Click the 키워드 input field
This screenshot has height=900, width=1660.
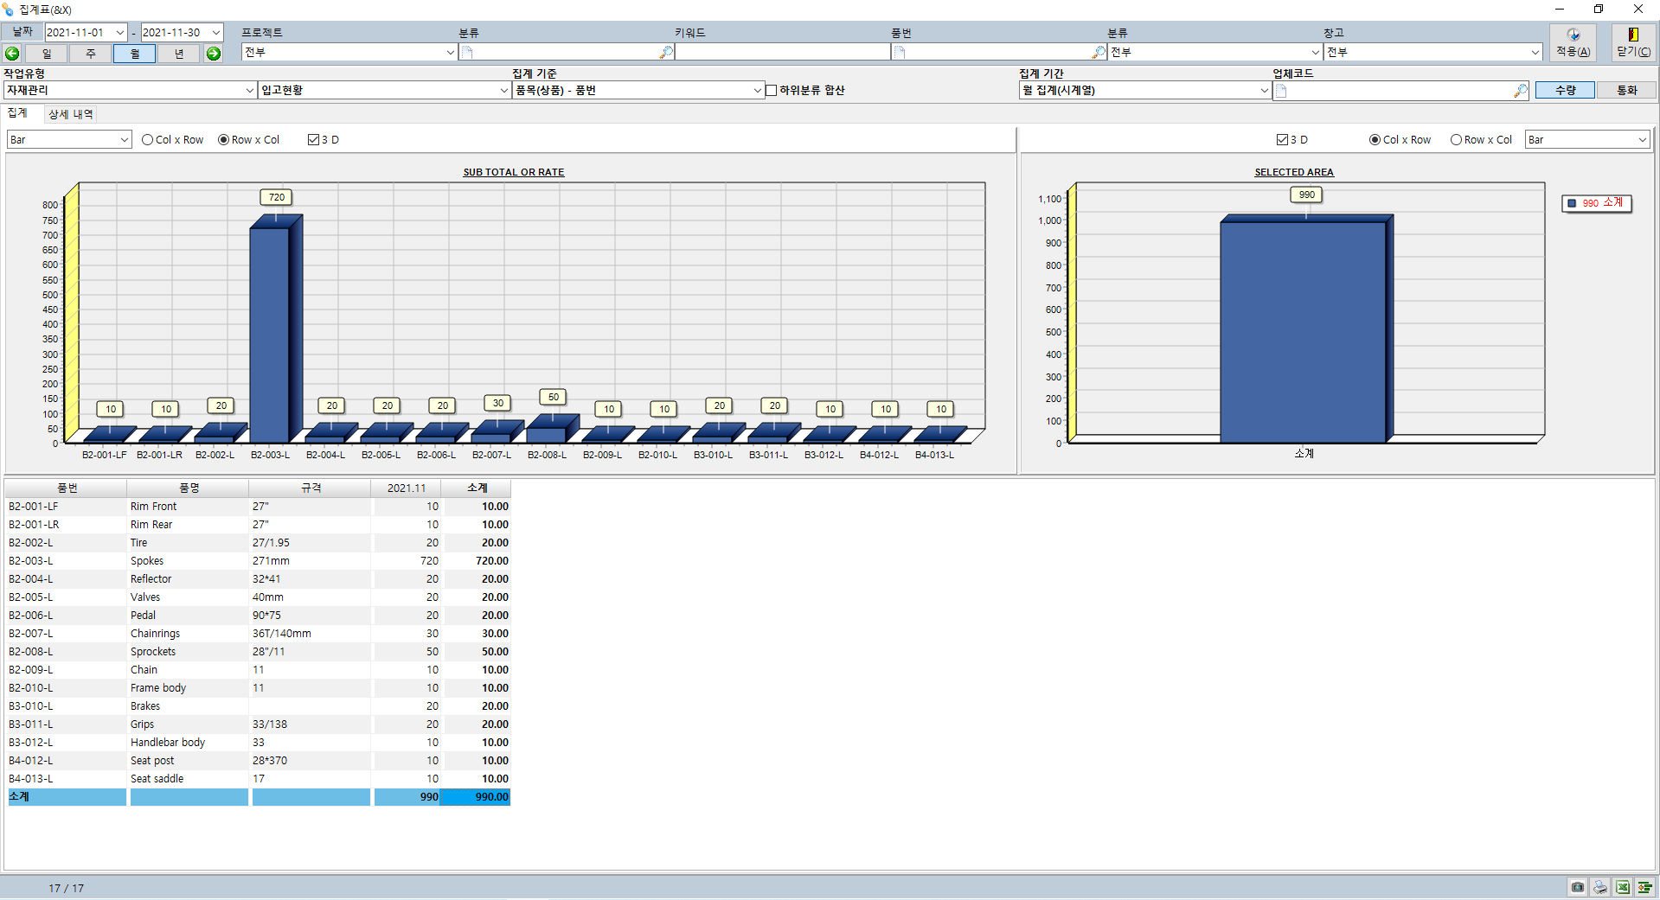pos(782,53)
